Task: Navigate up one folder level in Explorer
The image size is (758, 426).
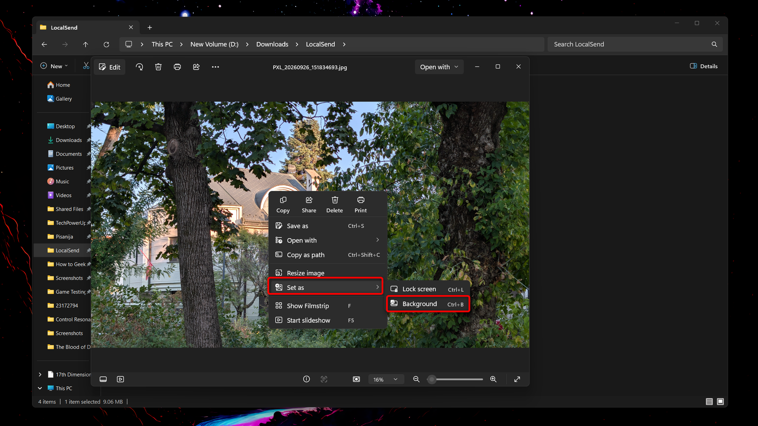Action: (x=85, y=45)
